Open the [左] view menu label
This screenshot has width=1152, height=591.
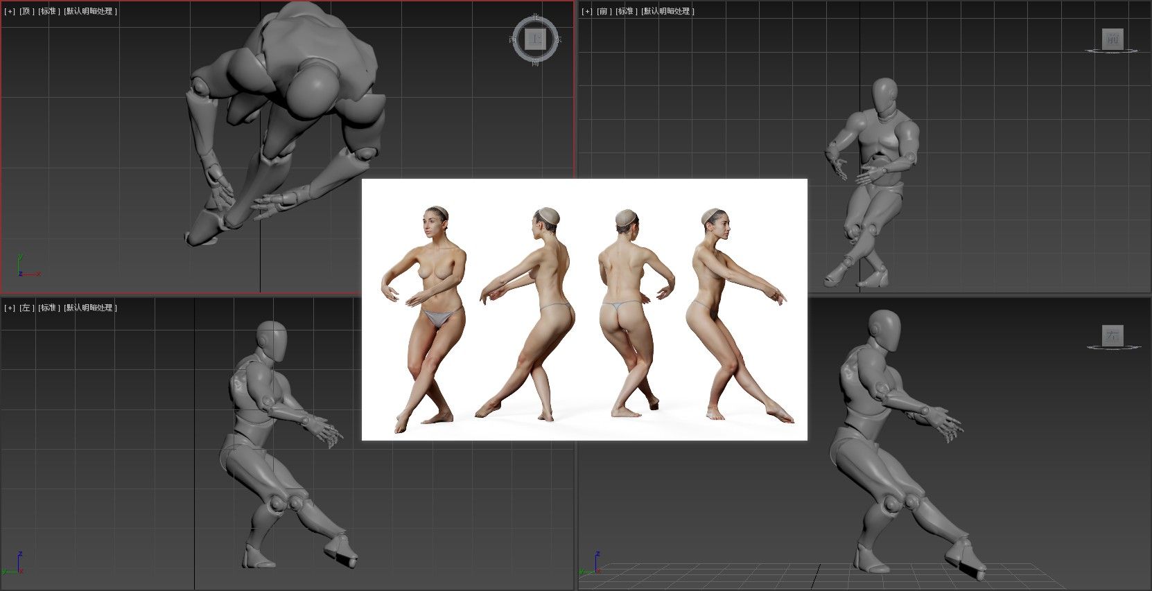pos(27,308)
